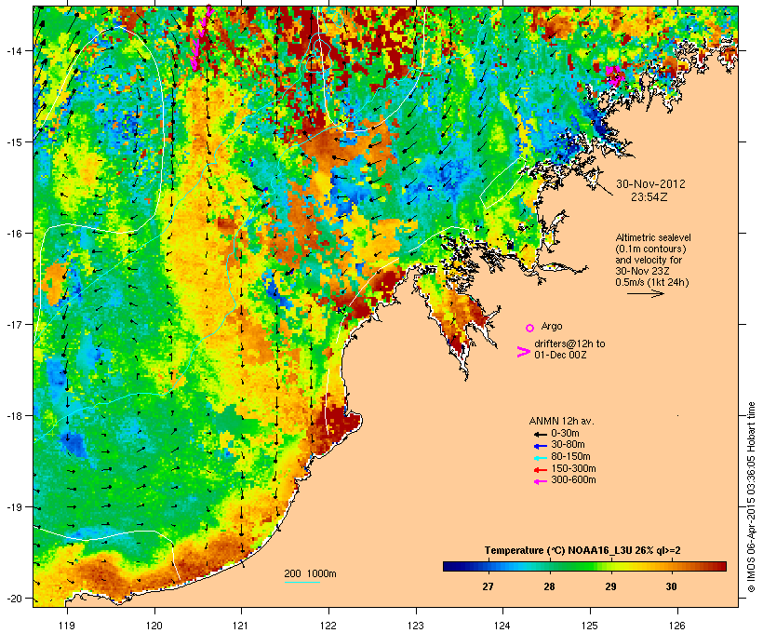Click the longitude axis label 126
The width and height of the screenshot is (763, 633).
(676, 626)
